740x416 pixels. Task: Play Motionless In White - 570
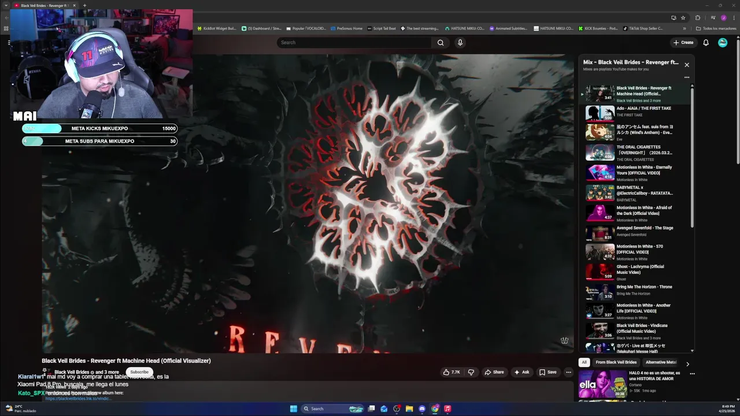coord(636,252)
